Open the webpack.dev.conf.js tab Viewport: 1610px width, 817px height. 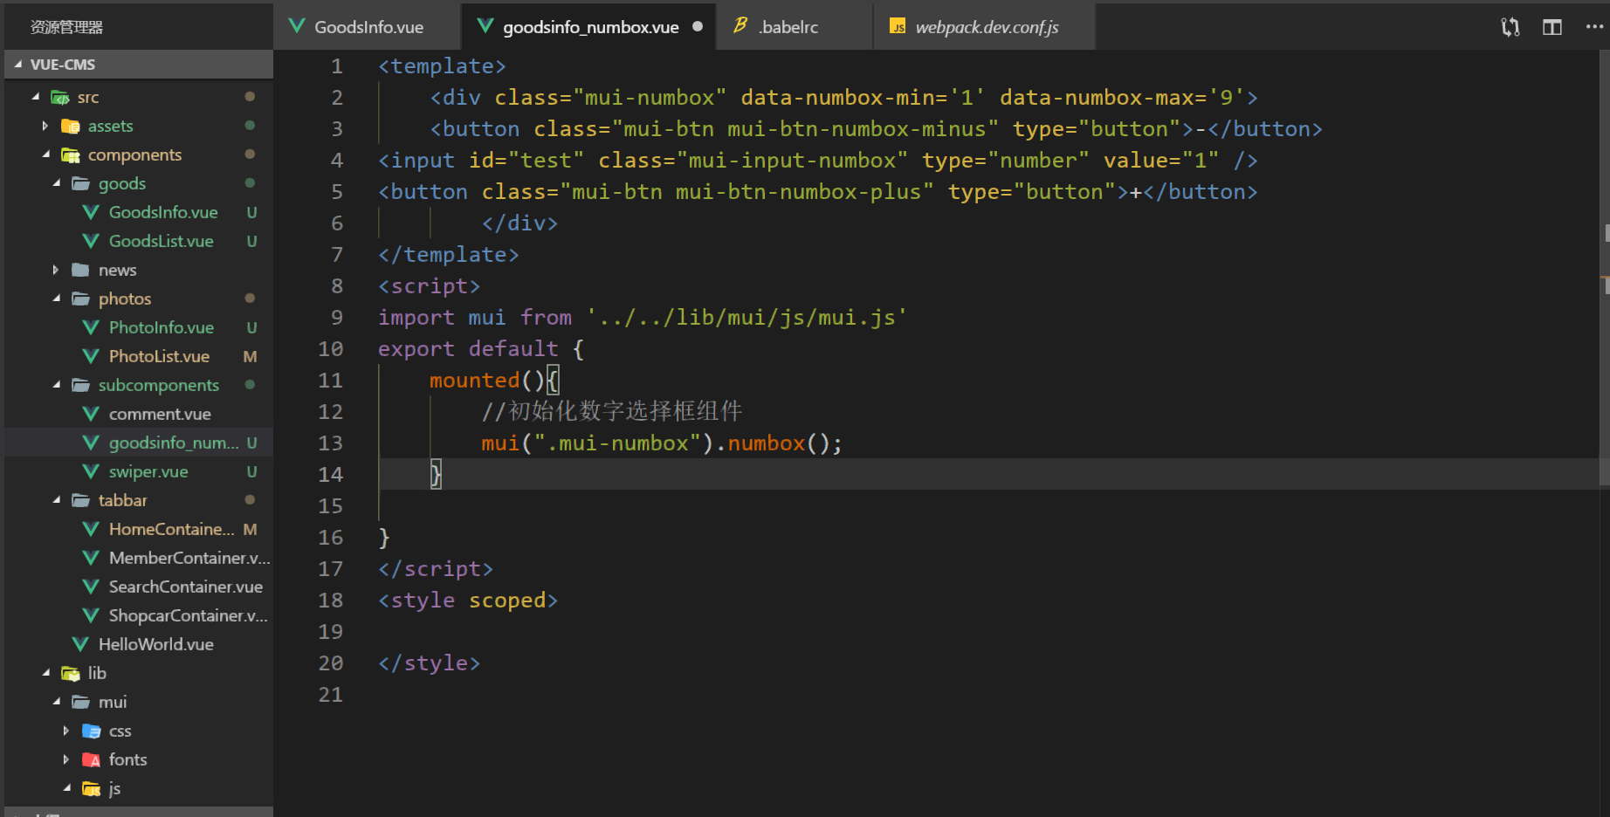click(984, 26)
